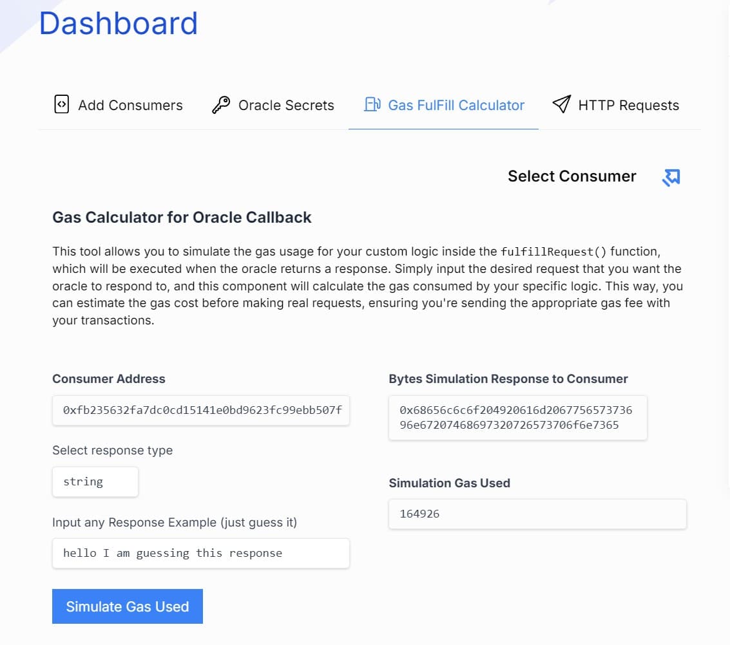Switch to Oracle Secrets tab
The image size is (730, 645).
pyautogui.click(x=273, y=105)
